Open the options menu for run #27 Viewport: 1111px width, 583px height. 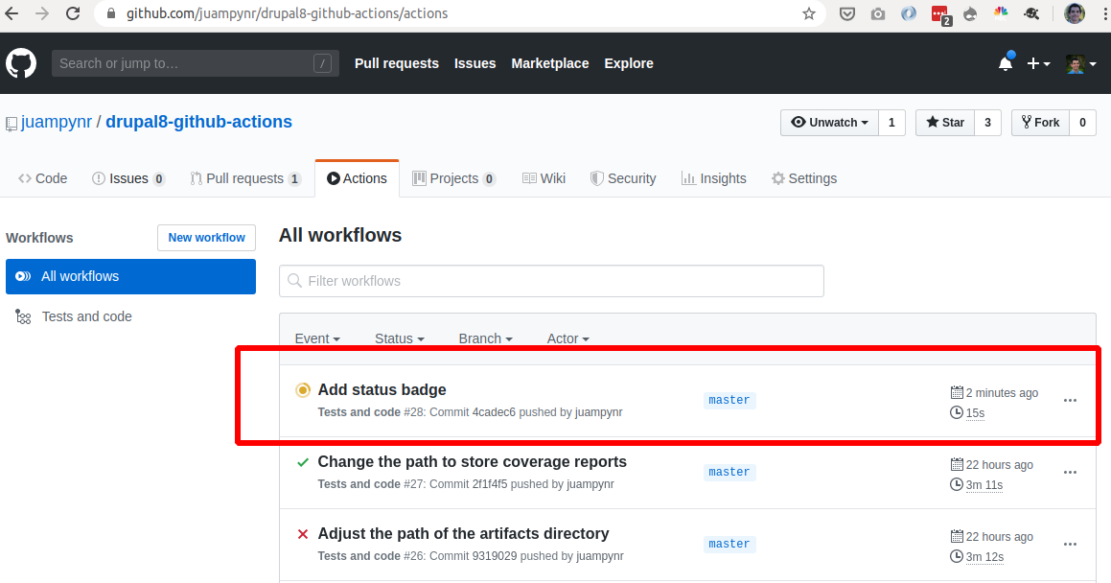click(x=1070, y=473)
